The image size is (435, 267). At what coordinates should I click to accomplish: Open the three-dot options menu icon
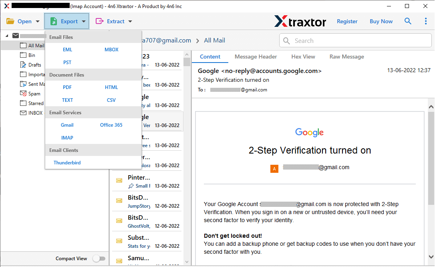click(x=426, y=21)
